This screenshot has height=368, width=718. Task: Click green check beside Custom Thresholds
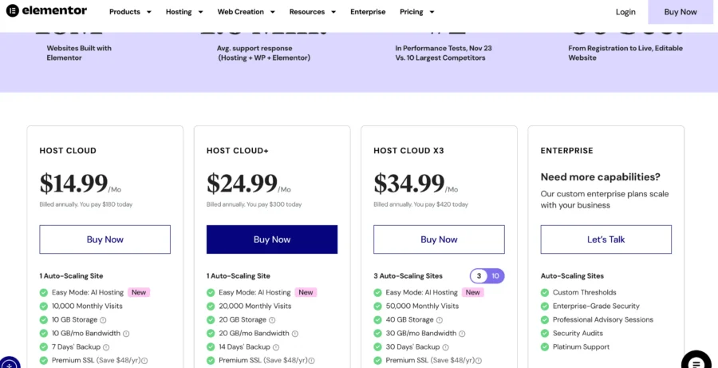pyautogui.click(x=545, y=292)
